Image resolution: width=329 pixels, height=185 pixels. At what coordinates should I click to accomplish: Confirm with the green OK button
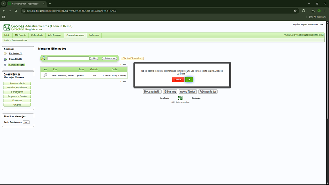tap(189, 79)
